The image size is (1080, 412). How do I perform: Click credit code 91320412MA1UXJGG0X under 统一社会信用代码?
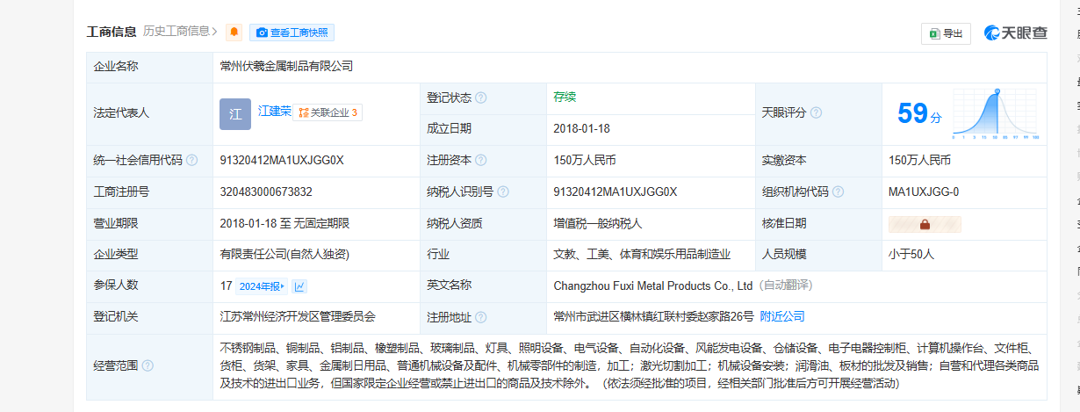click(282, 161)
